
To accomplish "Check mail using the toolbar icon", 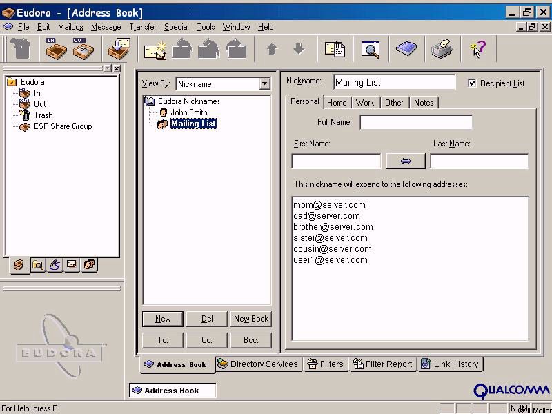I will click(119, 48).
